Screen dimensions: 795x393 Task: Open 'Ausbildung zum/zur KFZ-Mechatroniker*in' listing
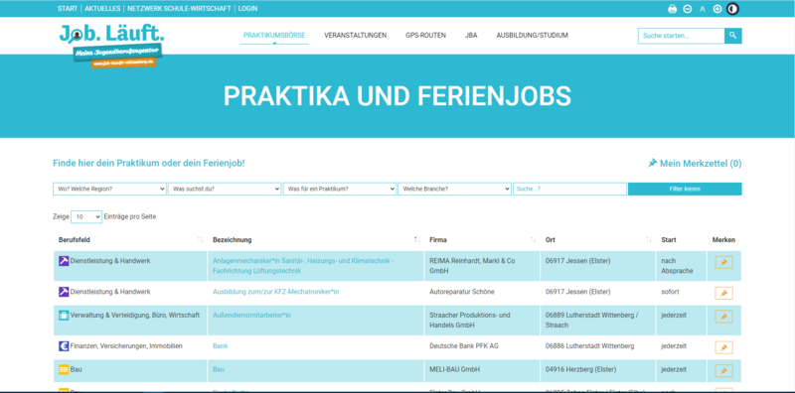tap(276, 292)
